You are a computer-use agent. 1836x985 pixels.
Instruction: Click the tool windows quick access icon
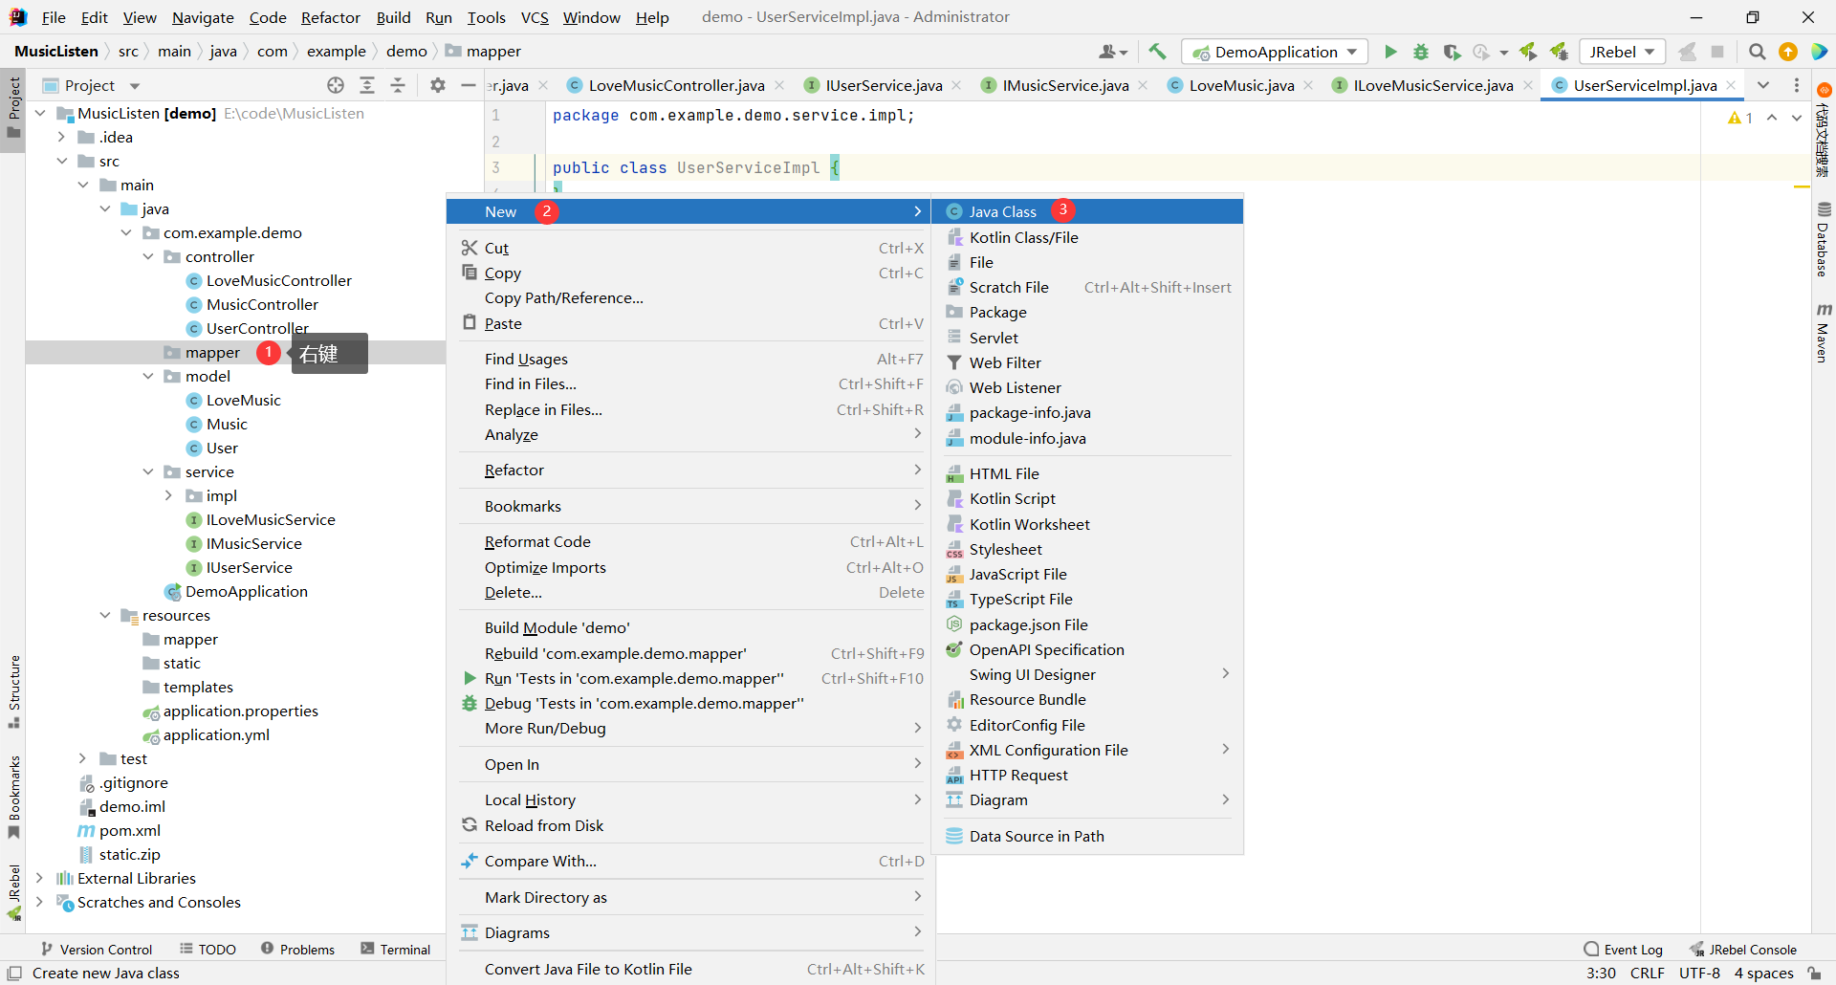[14, 973]
